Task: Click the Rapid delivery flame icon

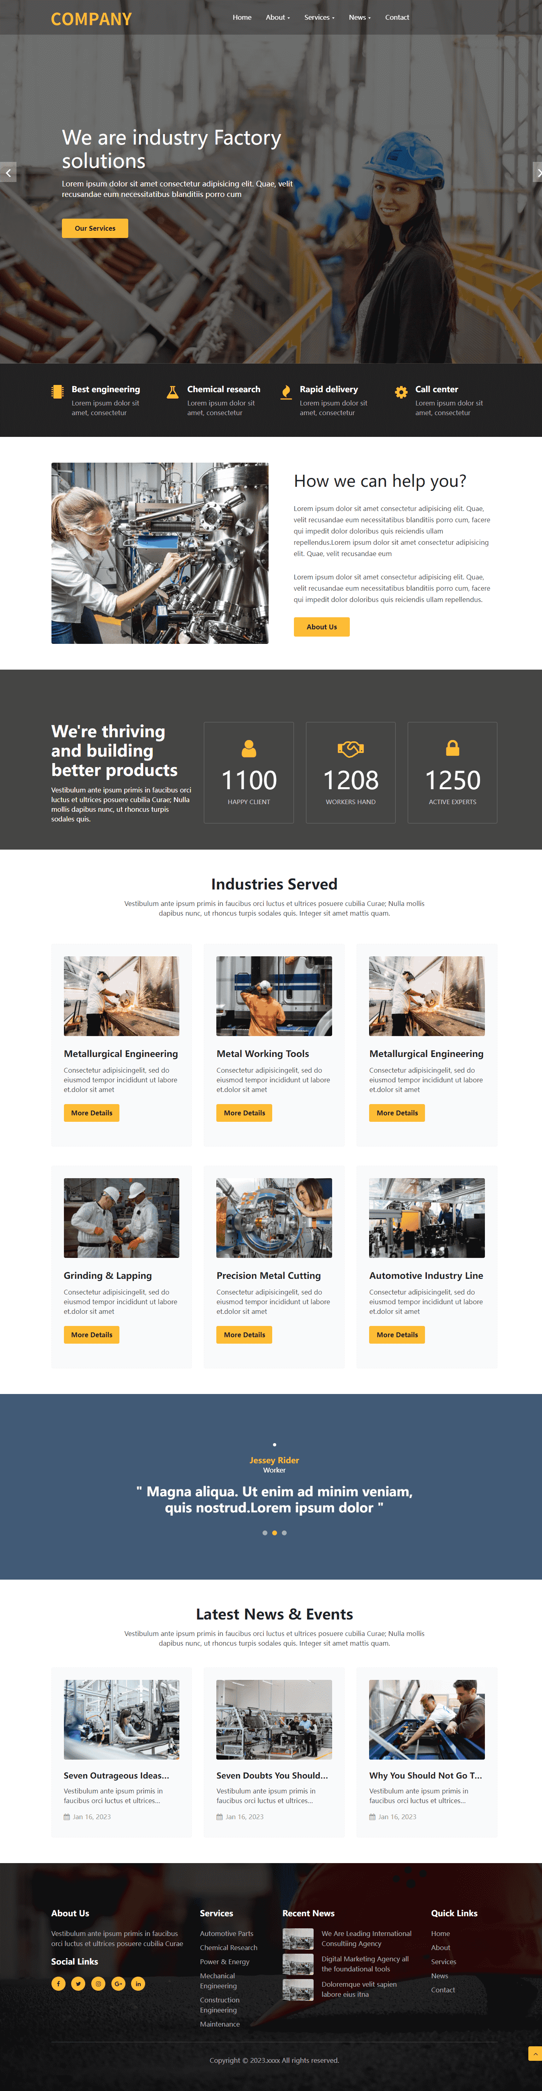Action: click(286, 392)
